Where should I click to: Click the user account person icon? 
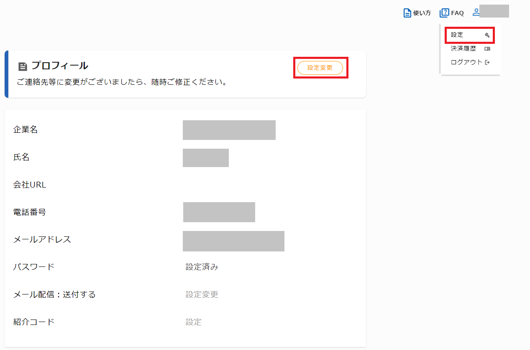pyautogui.click(x=476, y=12)
